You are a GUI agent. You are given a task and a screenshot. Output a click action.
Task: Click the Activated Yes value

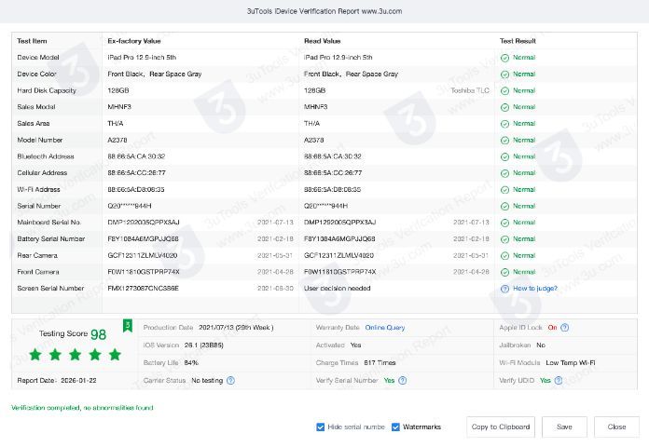tap(355, 345)
